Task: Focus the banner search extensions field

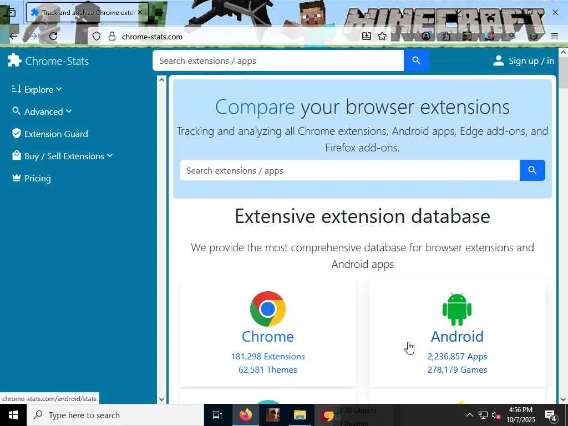Action: click(x=349, y=170)
